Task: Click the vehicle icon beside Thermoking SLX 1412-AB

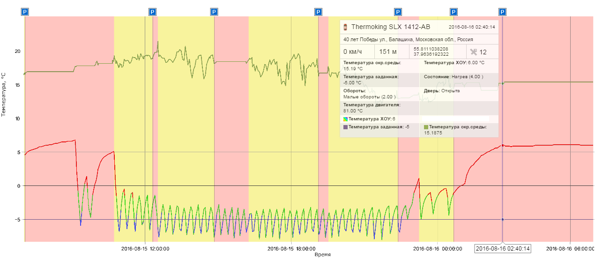Action: pos(346,27)
